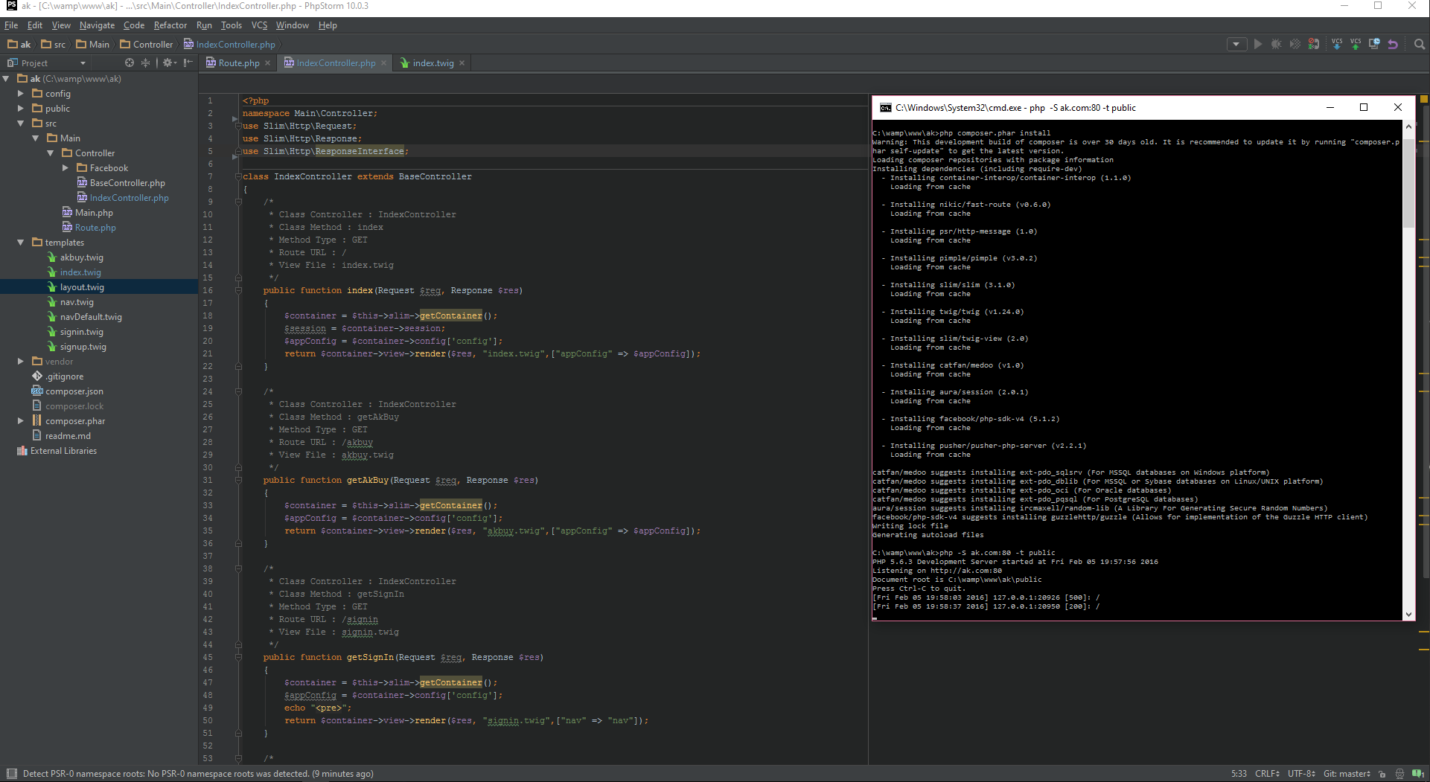This screenshot has height=782, width=1430.
Task: Open Hector inspector icon in status bar
Action: click(1399, 774)
